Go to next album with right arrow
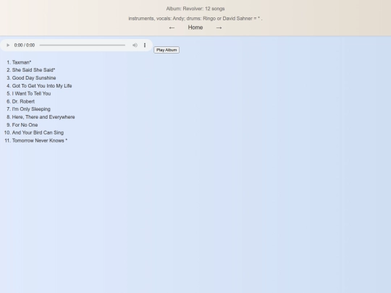The image size is (391, 293). click(x=219, y=27)
